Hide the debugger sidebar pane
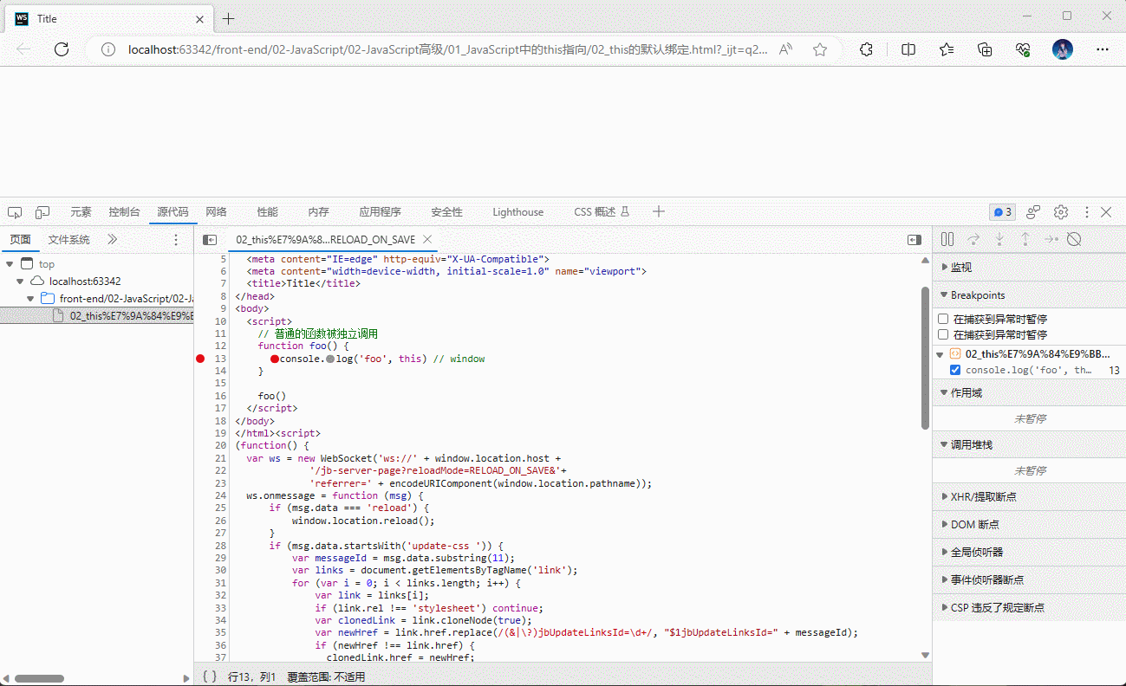 click(x=914, y=240)
